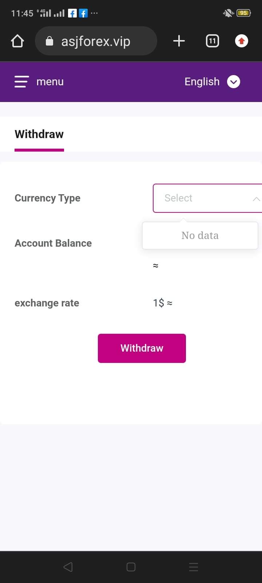Open Android recent apps button
The image size is (262, 583).
tap(194, 567)
